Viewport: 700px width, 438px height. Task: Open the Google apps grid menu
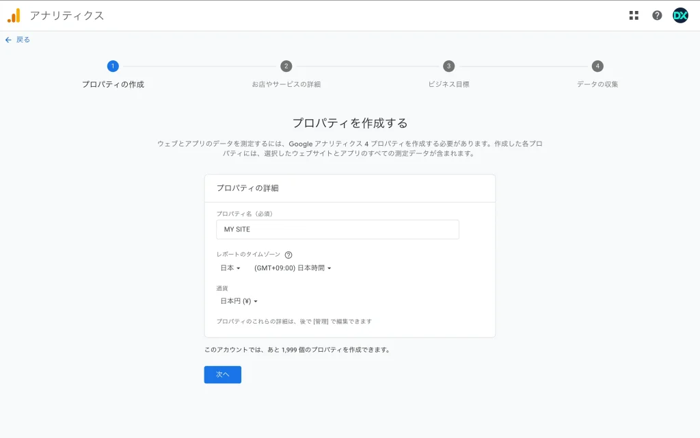634,15
